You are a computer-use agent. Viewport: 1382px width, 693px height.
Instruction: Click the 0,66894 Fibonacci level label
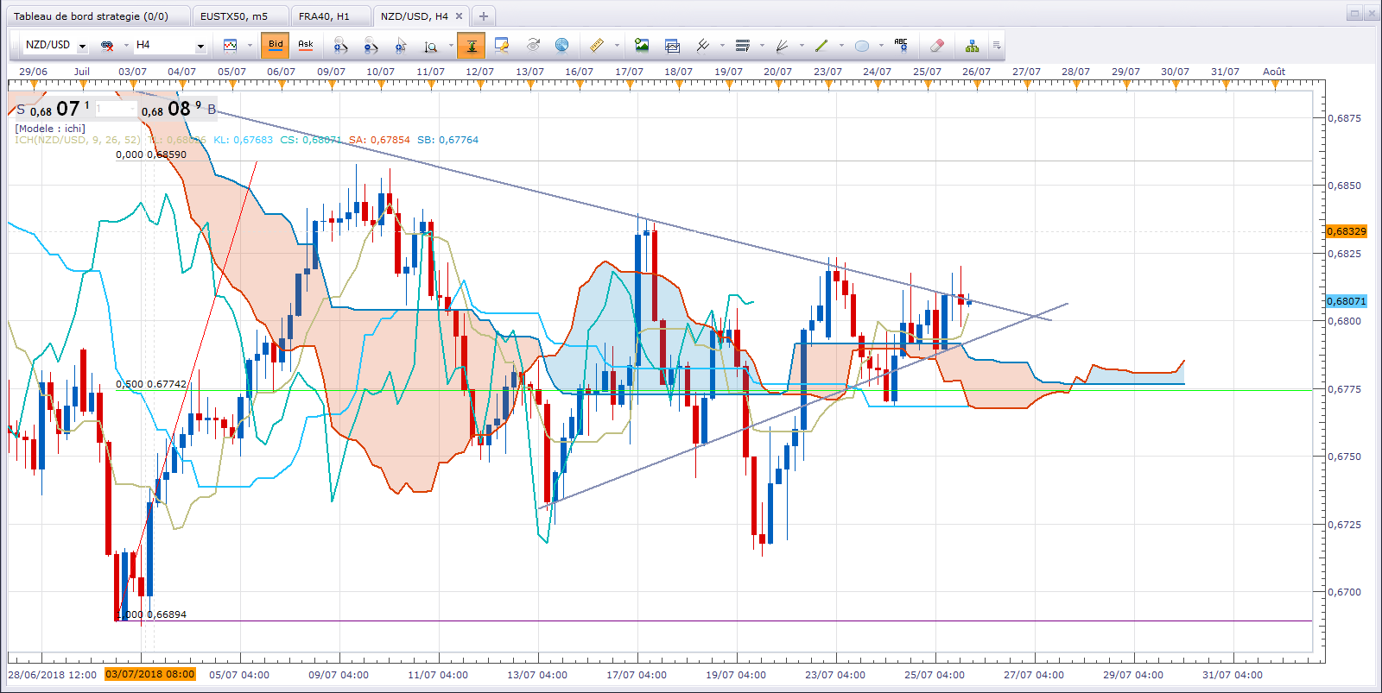[x=151, y=614]
